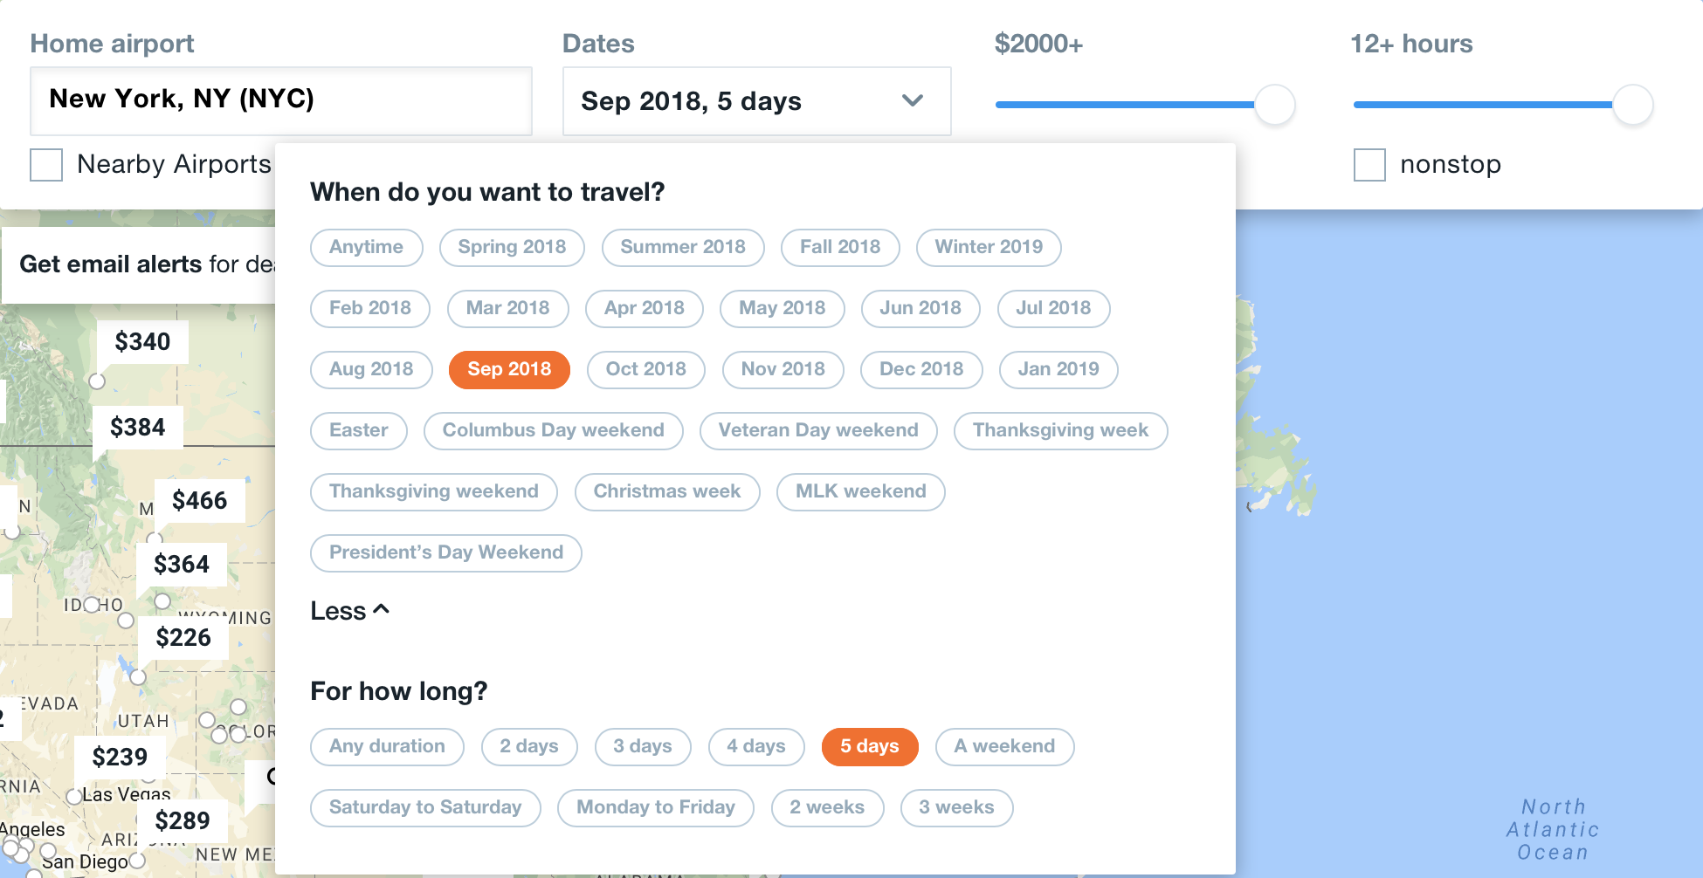Collapse date options with Less
1703x878 pixels.
click(350, 611)
